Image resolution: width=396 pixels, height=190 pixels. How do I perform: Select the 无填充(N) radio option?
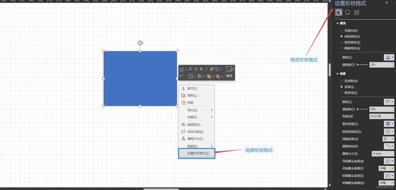click(x=342, y=30)
